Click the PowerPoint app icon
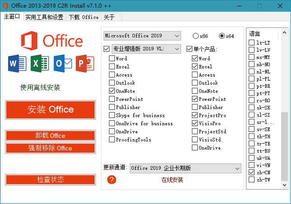The height and width of the screenshot is (204, 291). pyautogui.click(x=85, y=63)
